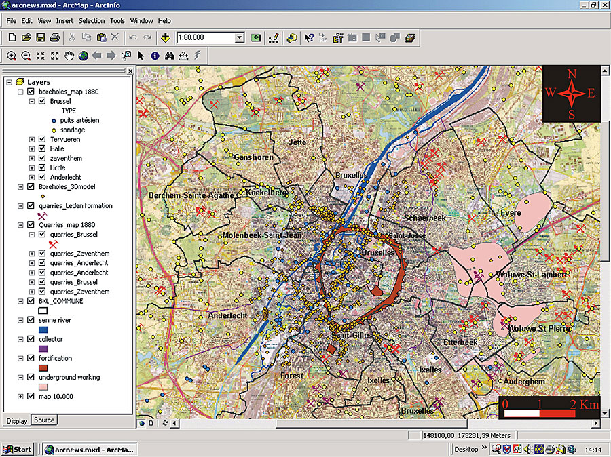Click the Windows Start button
611x457 pixels.
(x=18, y=449)
